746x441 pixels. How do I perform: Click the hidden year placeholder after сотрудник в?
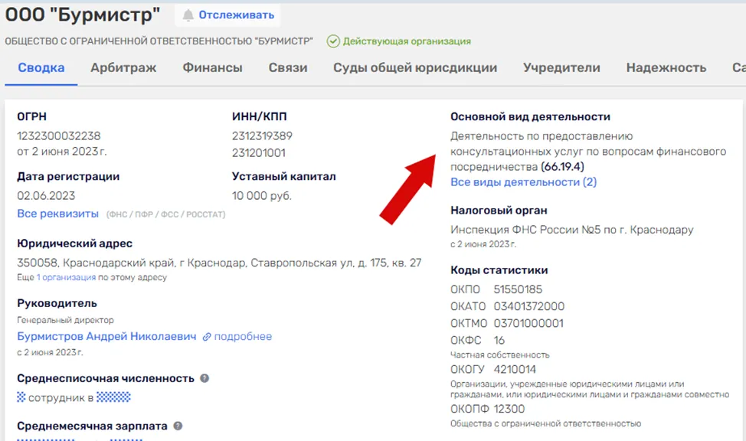pyautogui.click(x=113, y=397)
